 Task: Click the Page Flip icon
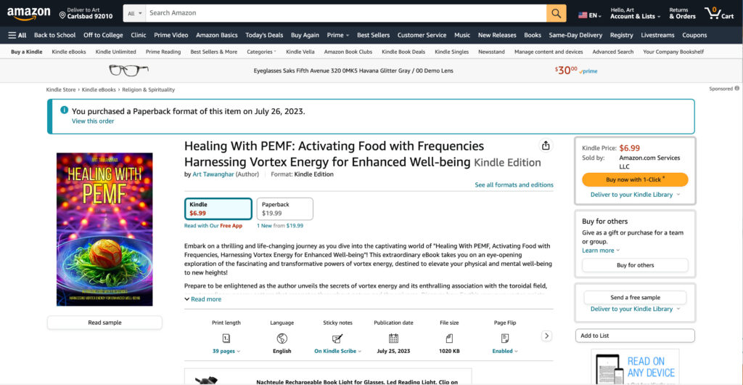[x=504, y=338]
